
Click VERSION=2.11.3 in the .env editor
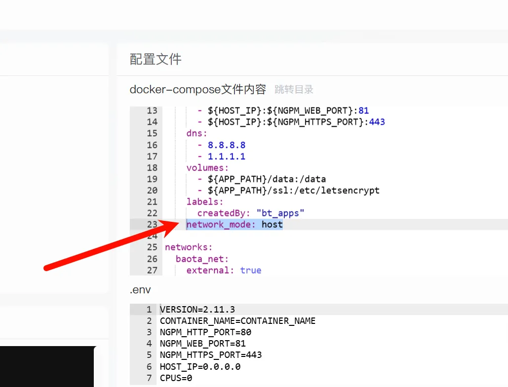[197, 310]
